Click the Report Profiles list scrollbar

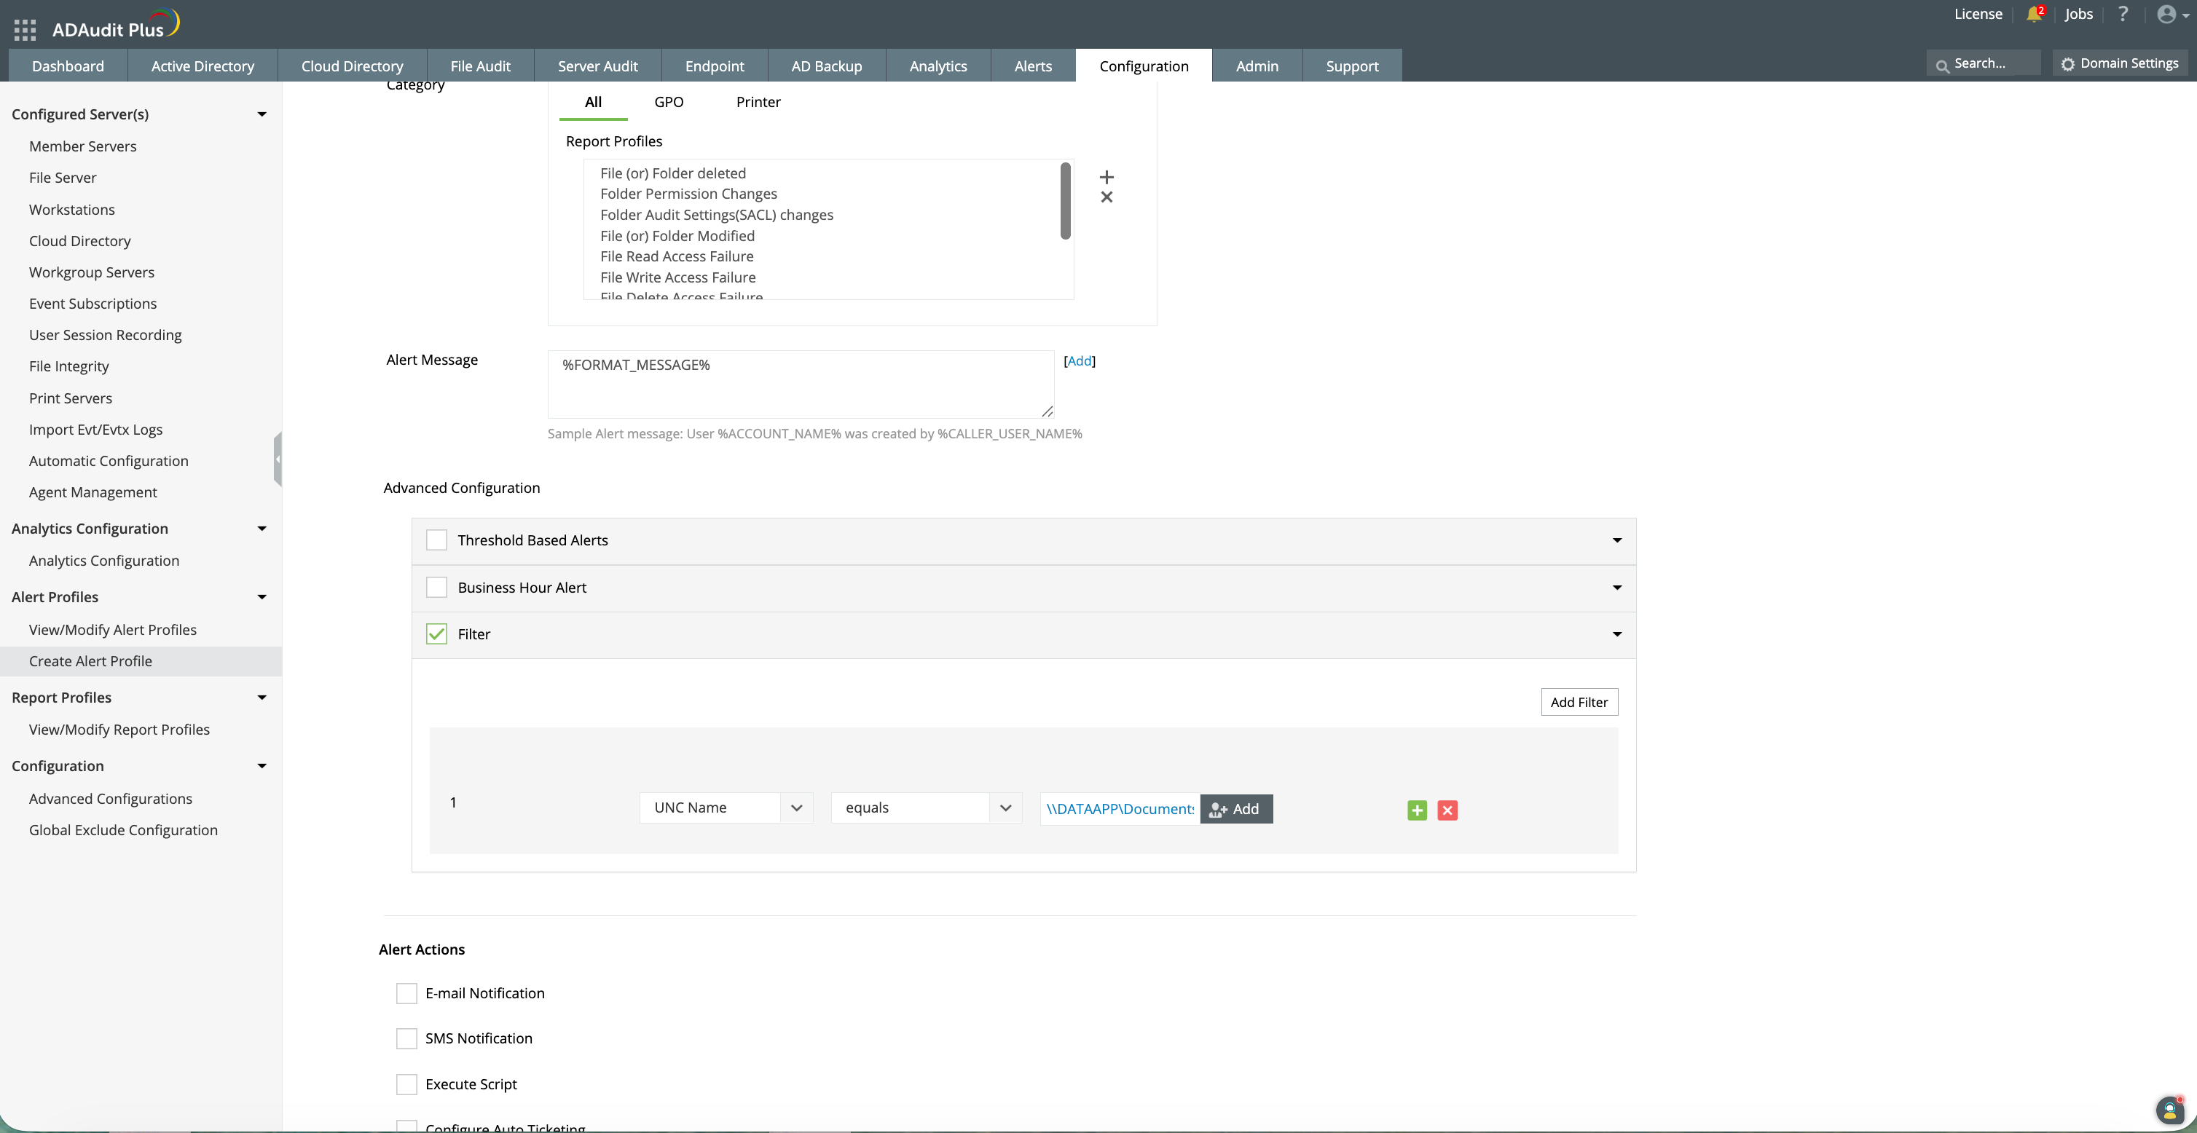(1065, 202)
